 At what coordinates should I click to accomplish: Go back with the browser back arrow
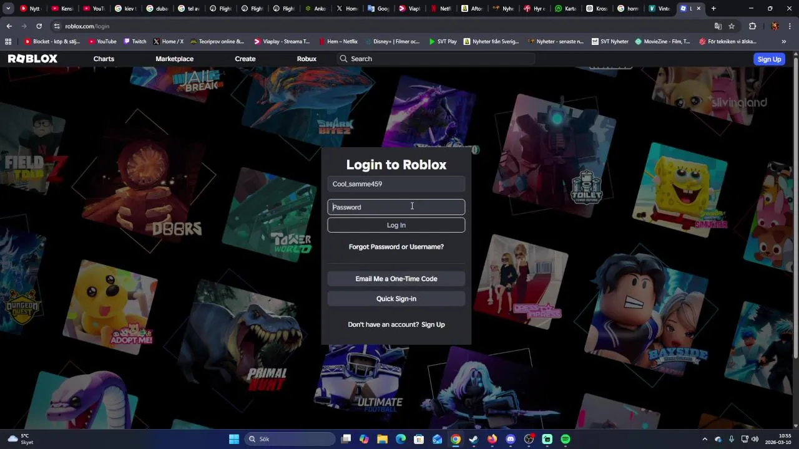9,26
